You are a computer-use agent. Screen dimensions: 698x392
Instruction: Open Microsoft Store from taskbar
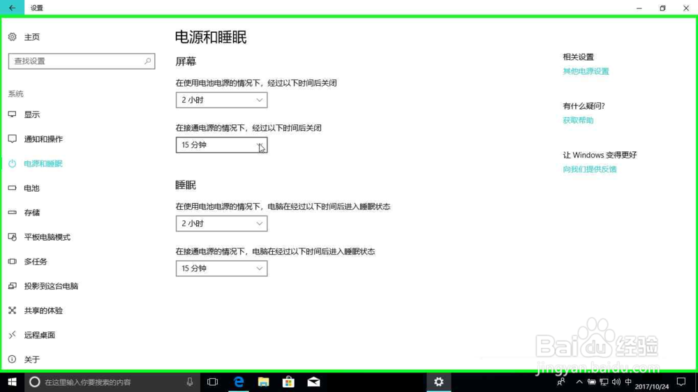[288, 382]
